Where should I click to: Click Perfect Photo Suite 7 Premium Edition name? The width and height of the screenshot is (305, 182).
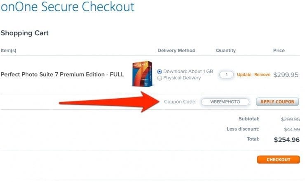pos(62,74)
